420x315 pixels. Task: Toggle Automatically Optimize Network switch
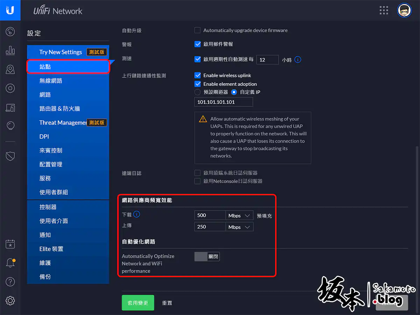(x=207, y=257)
